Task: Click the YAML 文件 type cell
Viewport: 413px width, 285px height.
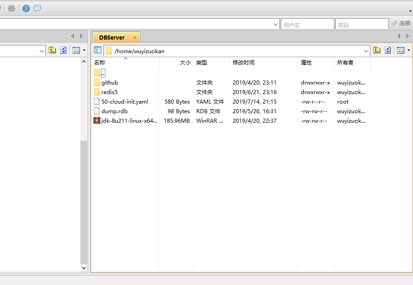Action: pyautogui.click(x=210, y=102)
